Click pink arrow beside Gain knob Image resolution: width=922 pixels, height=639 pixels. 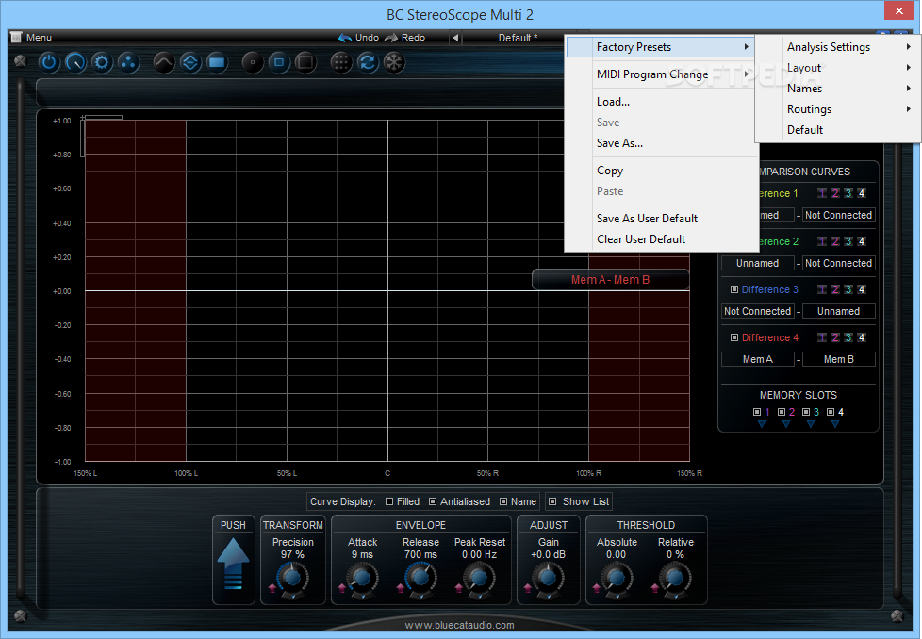527,587
